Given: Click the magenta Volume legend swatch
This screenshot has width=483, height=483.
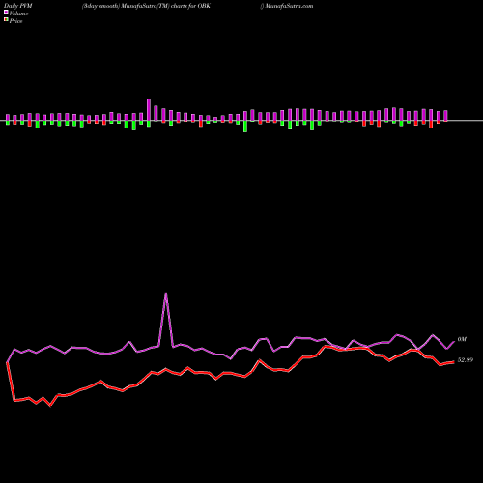Looking at the screenshot, I should (6, 12).
